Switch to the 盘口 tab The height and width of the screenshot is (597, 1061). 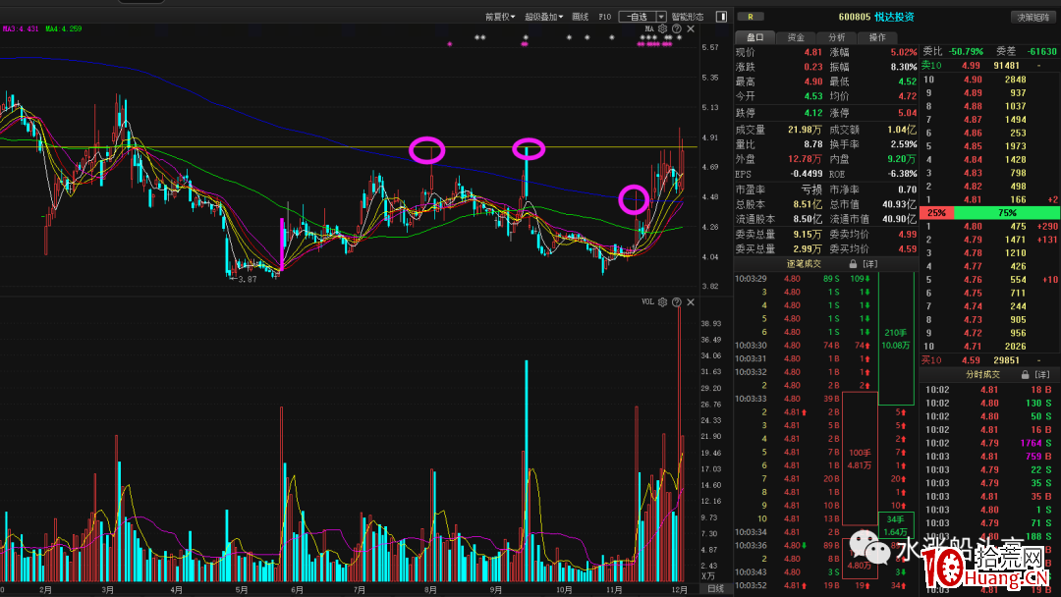pos(755,37)
